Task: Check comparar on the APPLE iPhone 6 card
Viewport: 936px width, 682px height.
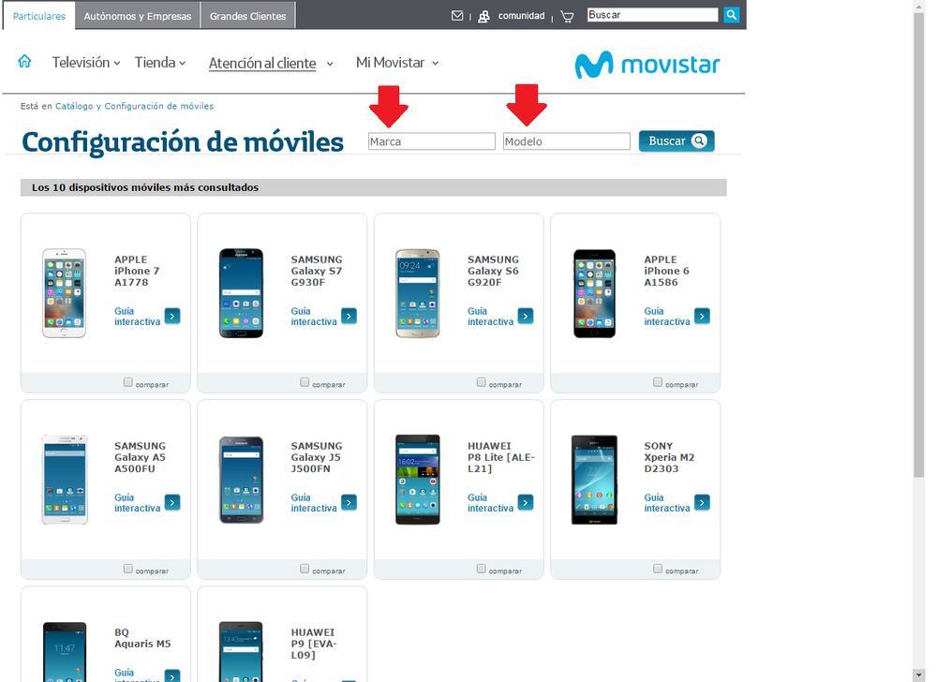Action: pyautogui.click(x=658, y=381)
